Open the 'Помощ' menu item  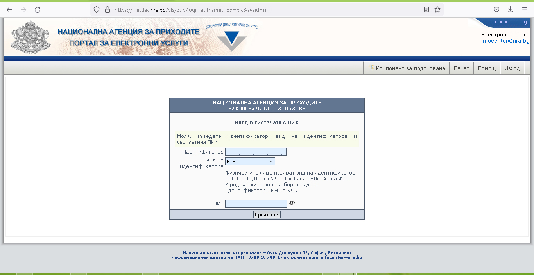pos(487,68)
